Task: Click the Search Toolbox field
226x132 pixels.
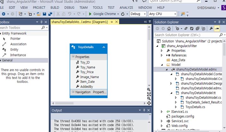Action: (21, 28)
